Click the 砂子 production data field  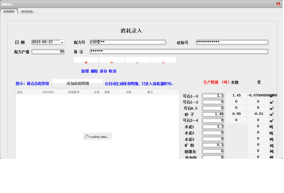point(213,114)
